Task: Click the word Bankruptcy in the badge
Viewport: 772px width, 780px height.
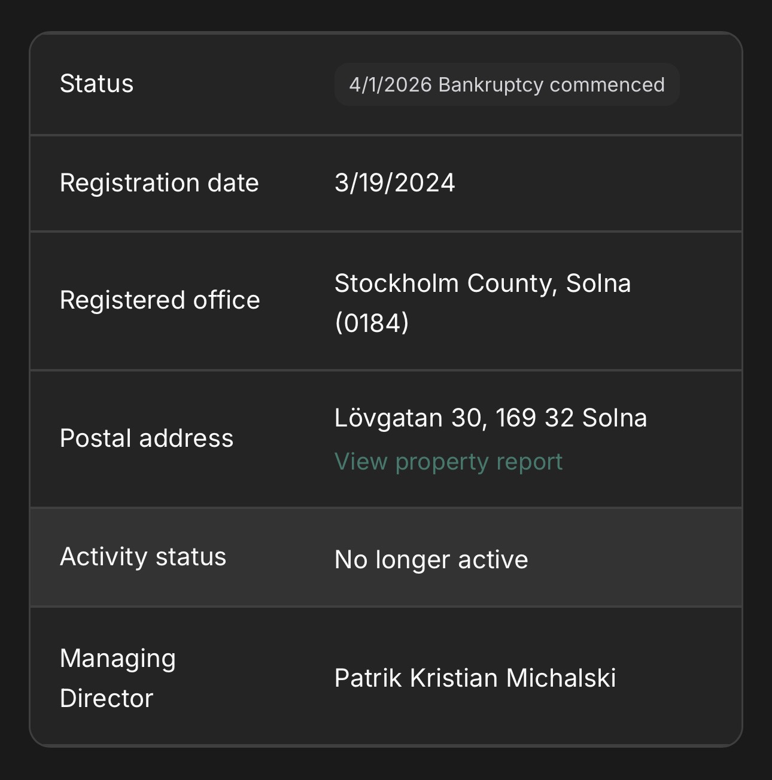Action: tap(491, 85)
